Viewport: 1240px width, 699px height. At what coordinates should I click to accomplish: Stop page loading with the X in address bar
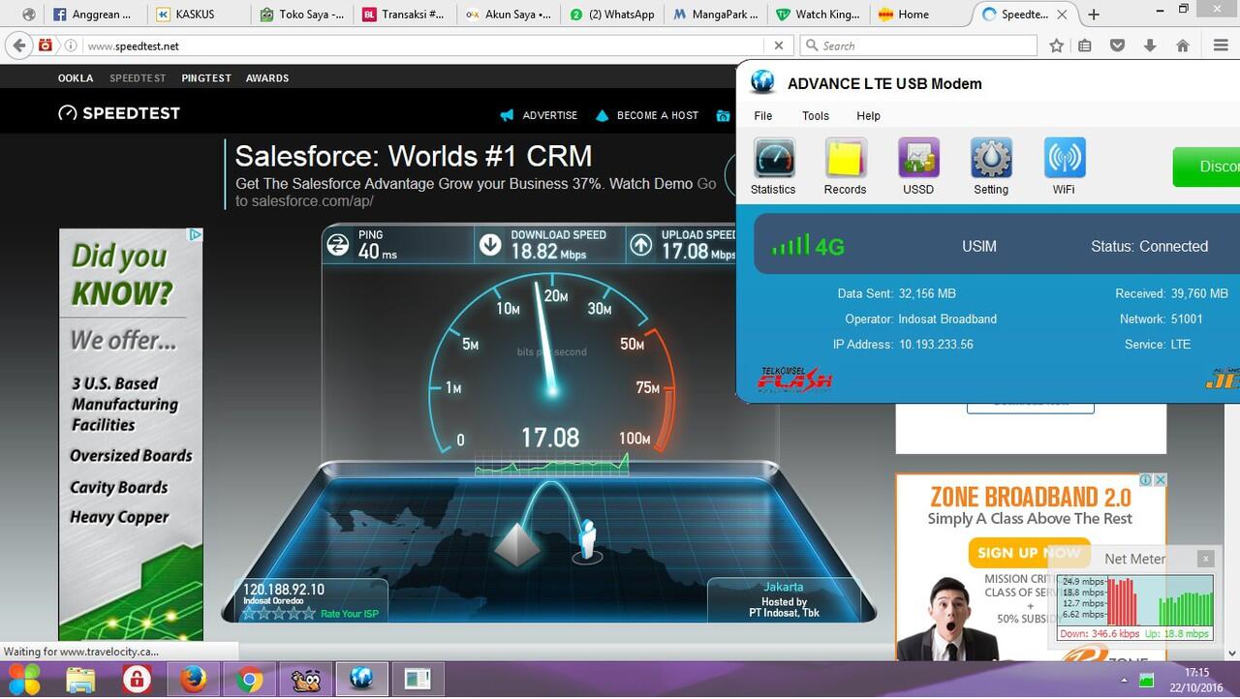tap(778, 46)
